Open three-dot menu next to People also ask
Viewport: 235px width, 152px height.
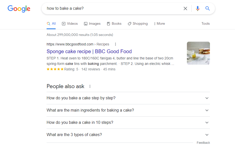pos(90,86)
